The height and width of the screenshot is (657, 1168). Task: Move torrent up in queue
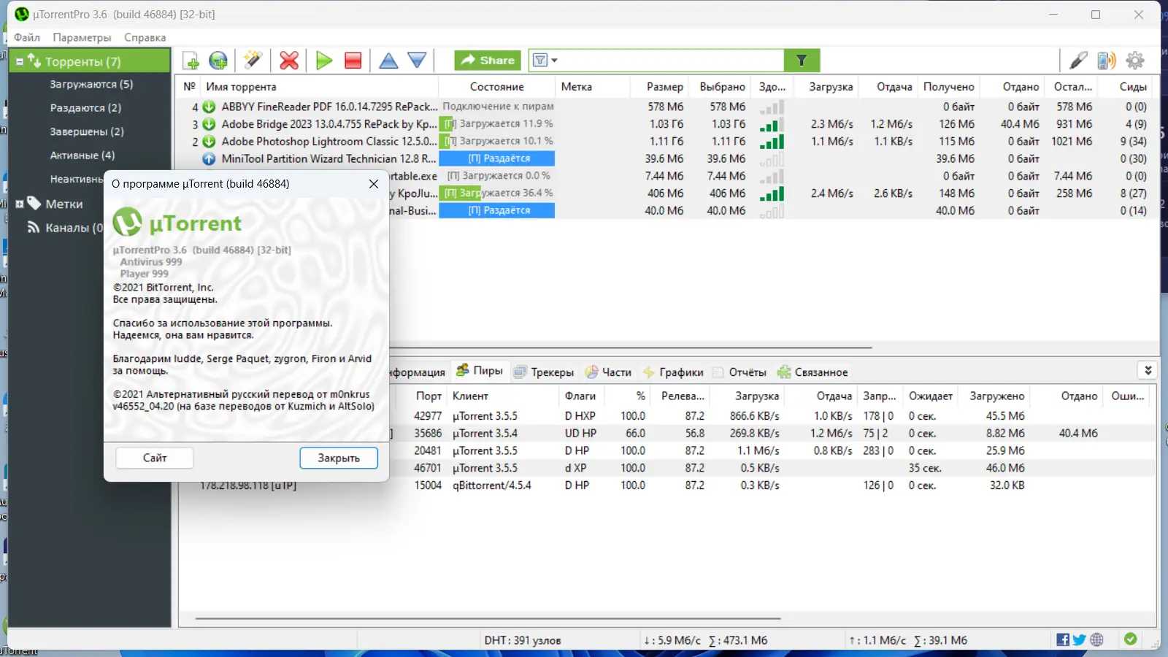coord(388,61)
